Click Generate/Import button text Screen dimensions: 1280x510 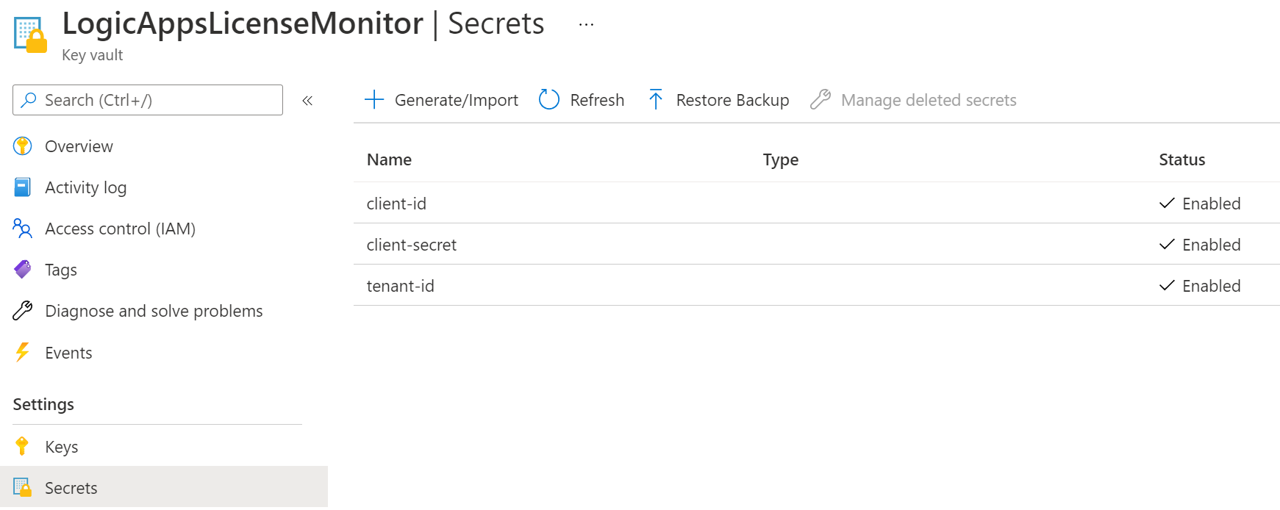click(x=456, y=101)
